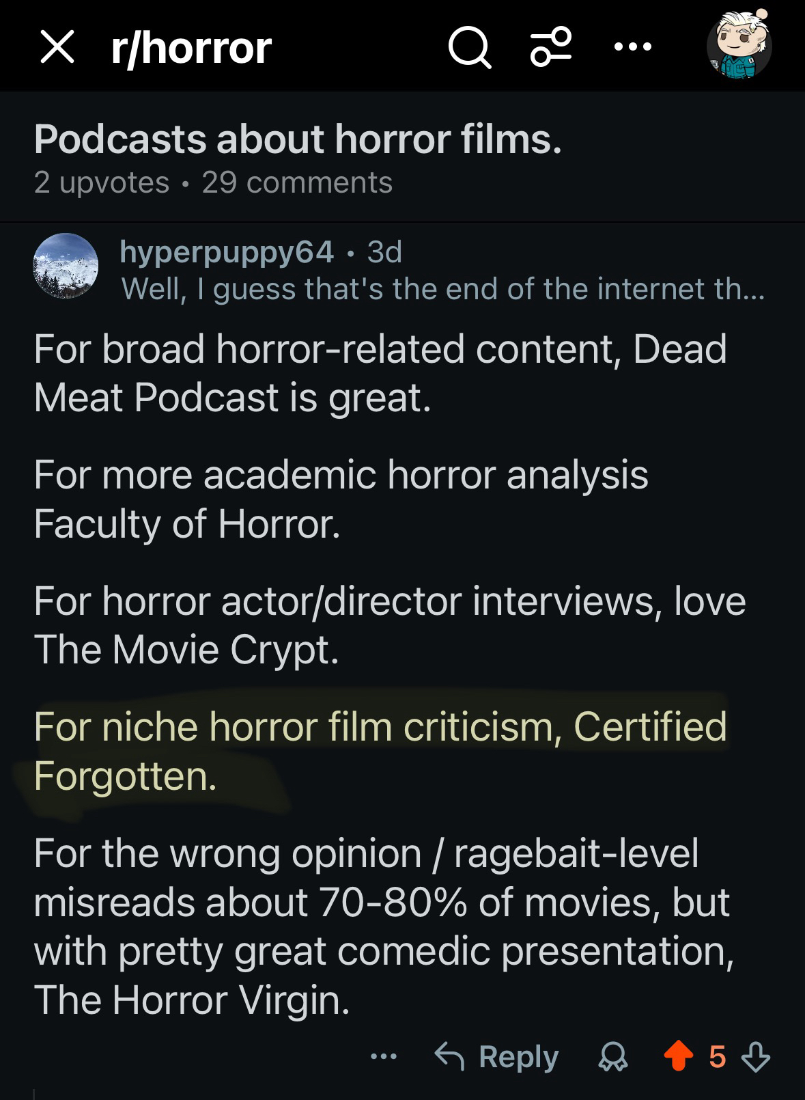Screen dimensions: 805x1100
Task: Toggle the orange upvote arrow
Action: coord(678,1056)
